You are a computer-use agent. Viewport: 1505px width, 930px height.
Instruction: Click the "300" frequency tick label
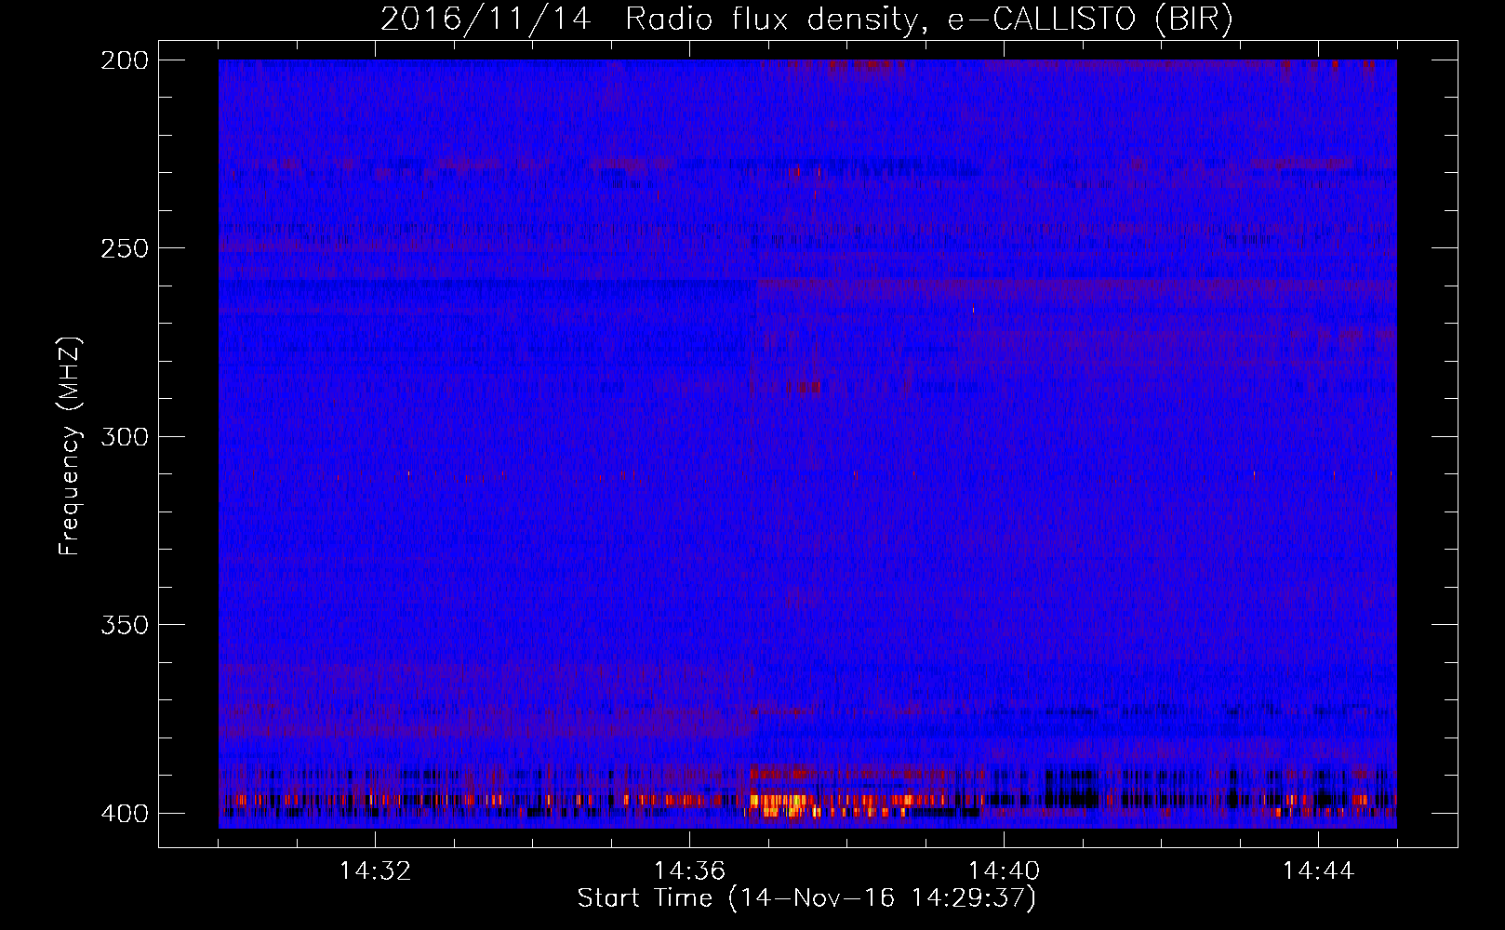click(x=124, y=436)
